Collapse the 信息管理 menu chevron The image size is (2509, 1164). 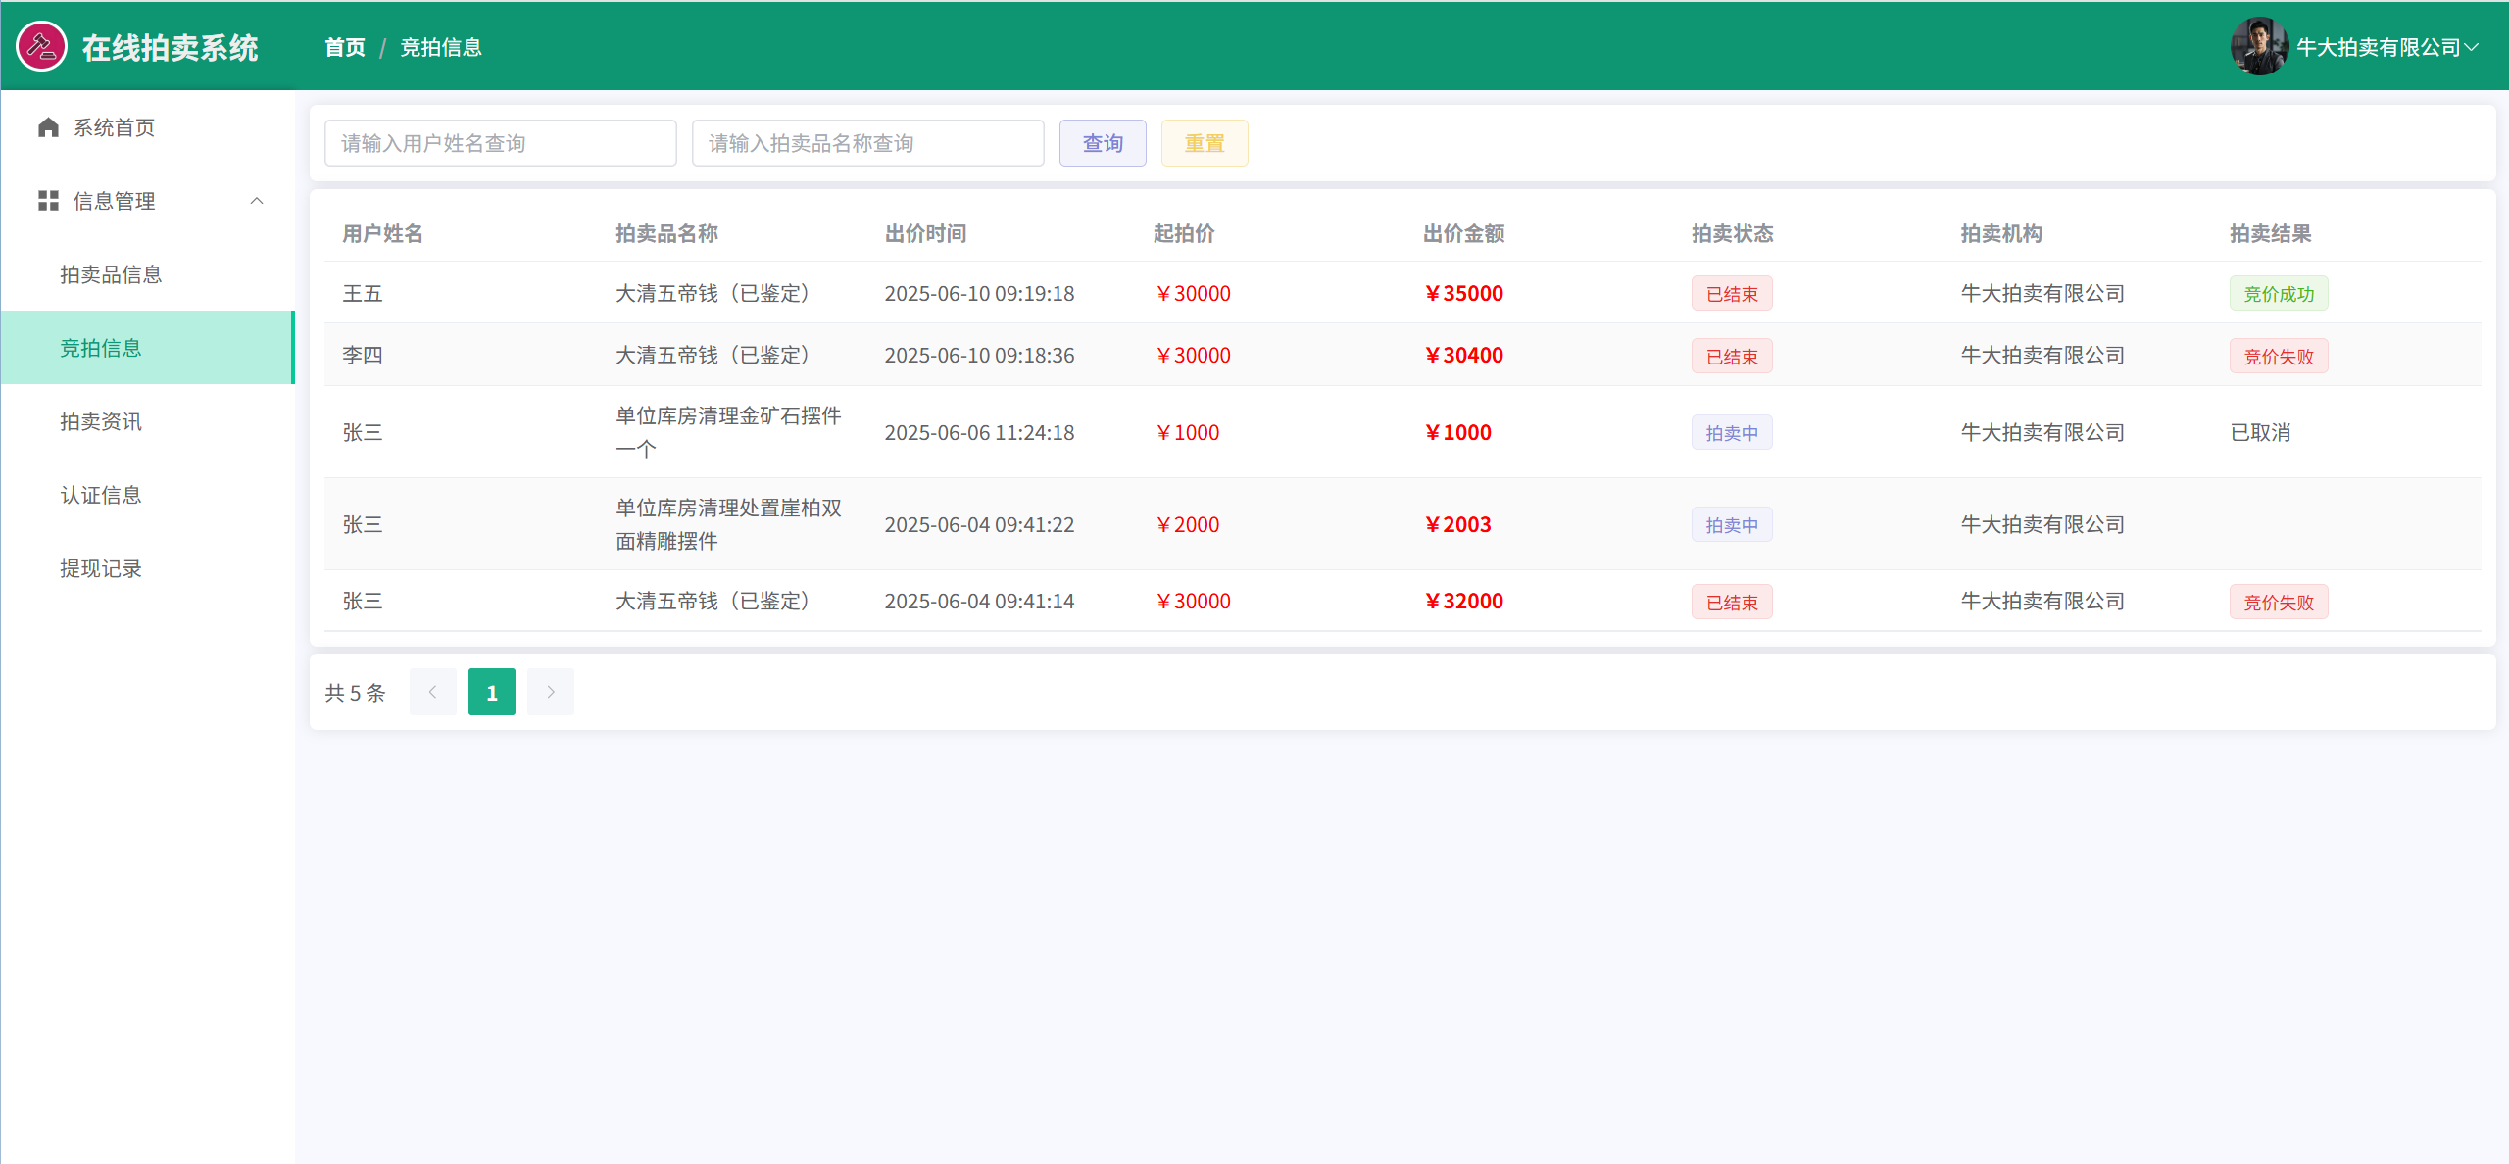(x=257, y=201)
